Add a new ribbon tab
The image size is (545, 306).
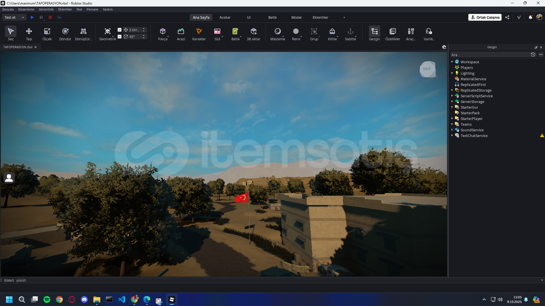[344, 17]
